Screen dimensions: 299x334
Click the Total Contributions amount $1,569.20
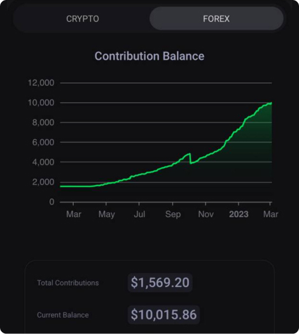tap(160, 283)
